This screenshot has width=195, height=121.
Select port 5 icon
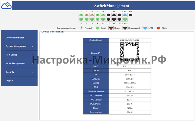[92, 15]
